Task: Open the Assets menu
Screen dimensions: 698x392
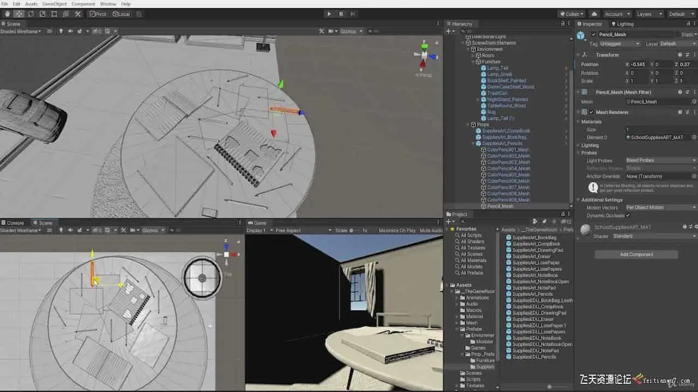Action: (x=31, y=4)
